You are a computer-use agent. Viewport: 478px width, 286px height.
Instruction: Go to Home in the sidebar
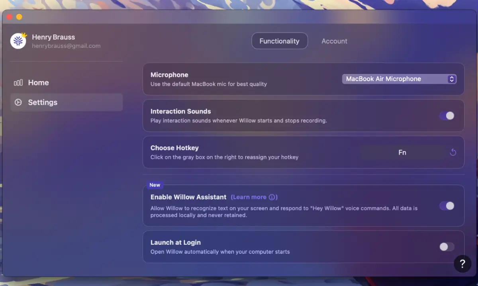tap(38, 83)
